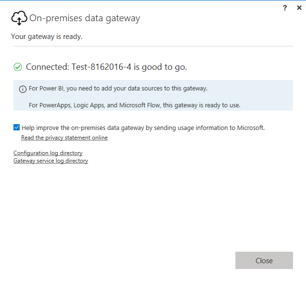The image size is (306, 282).
Task: Click the cloud upload gateway logo
Action: (x=19, y=18)
